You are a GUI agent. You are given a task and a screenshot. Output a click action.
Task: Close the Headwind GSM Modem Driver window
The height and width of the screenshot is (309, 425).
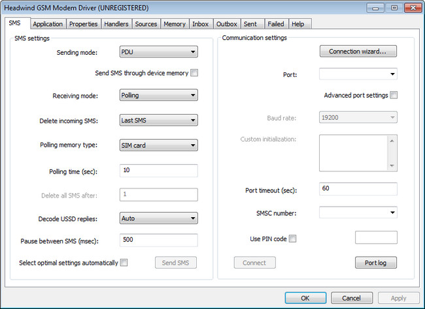413,8
